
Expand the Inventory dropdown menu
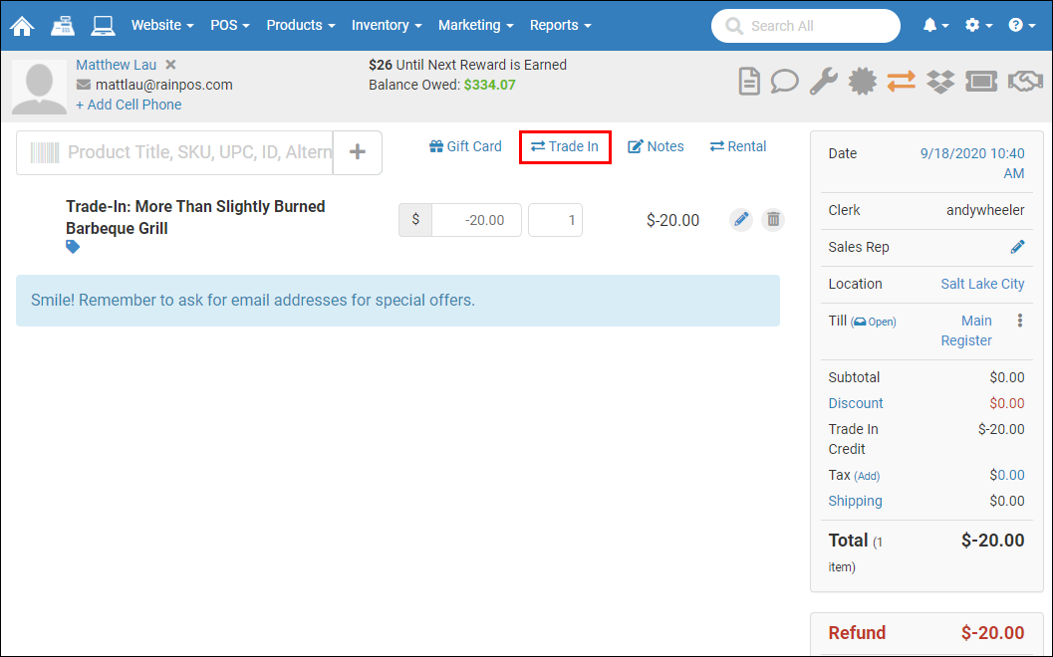(x=387, y=25)
